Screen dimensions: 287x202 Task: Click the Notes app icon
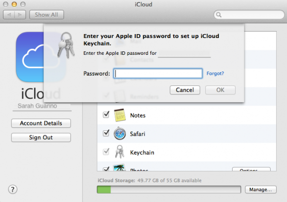(x=120, y=115)
